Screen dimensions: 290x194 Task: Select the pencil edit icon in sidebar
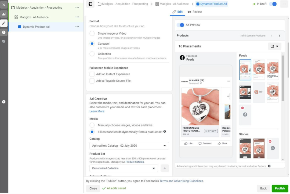pyautogui.click(x=4, y=23)
